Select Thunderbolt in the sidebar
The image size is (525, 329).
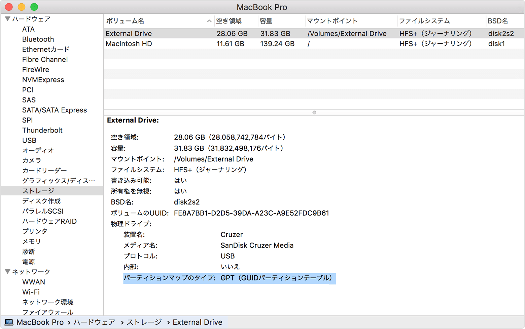42,130
